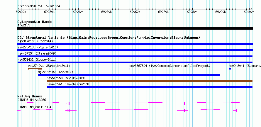The width and height of the screenshot is (261, 127).
Task: Click the 69080k ruler tick label
Action: 192,12
